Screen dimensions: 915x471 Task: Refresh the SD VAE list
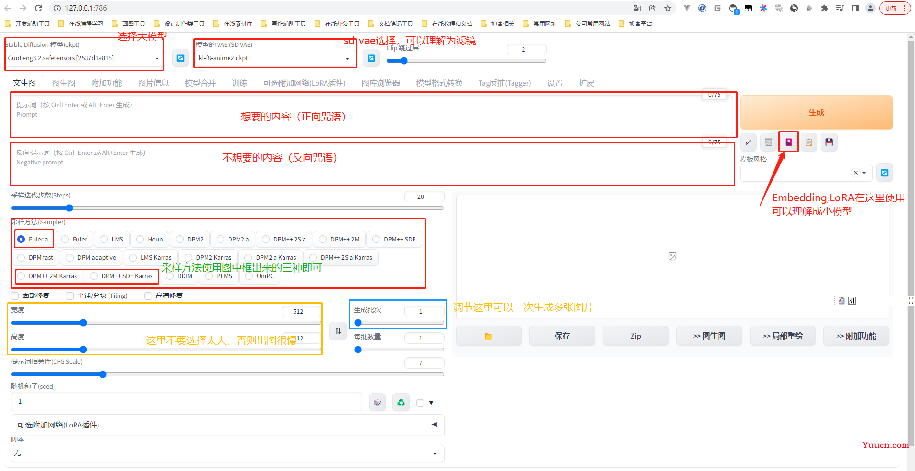click(371, 58)
